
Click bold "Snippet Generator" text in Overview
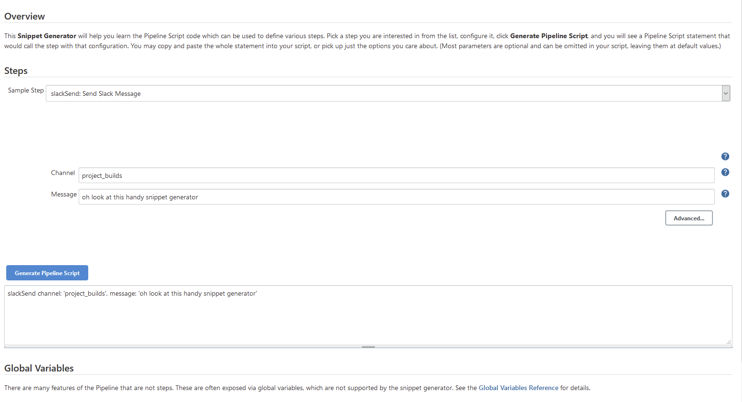click(47, 36)
